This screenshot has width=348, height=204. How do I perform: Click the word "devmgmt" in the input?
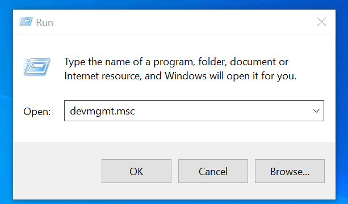tap(93, 111)
